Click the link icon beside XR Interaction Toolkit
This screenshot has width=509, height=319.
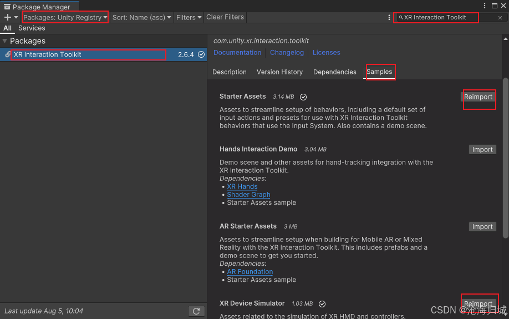(7, 54)
